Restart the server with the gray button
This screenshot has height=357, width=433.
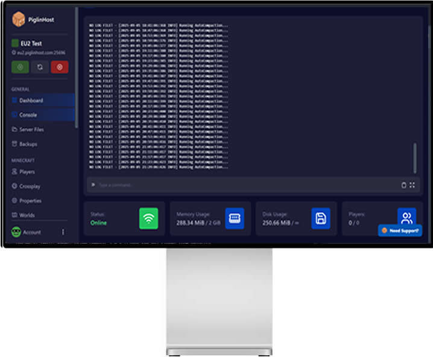(40, 67)
